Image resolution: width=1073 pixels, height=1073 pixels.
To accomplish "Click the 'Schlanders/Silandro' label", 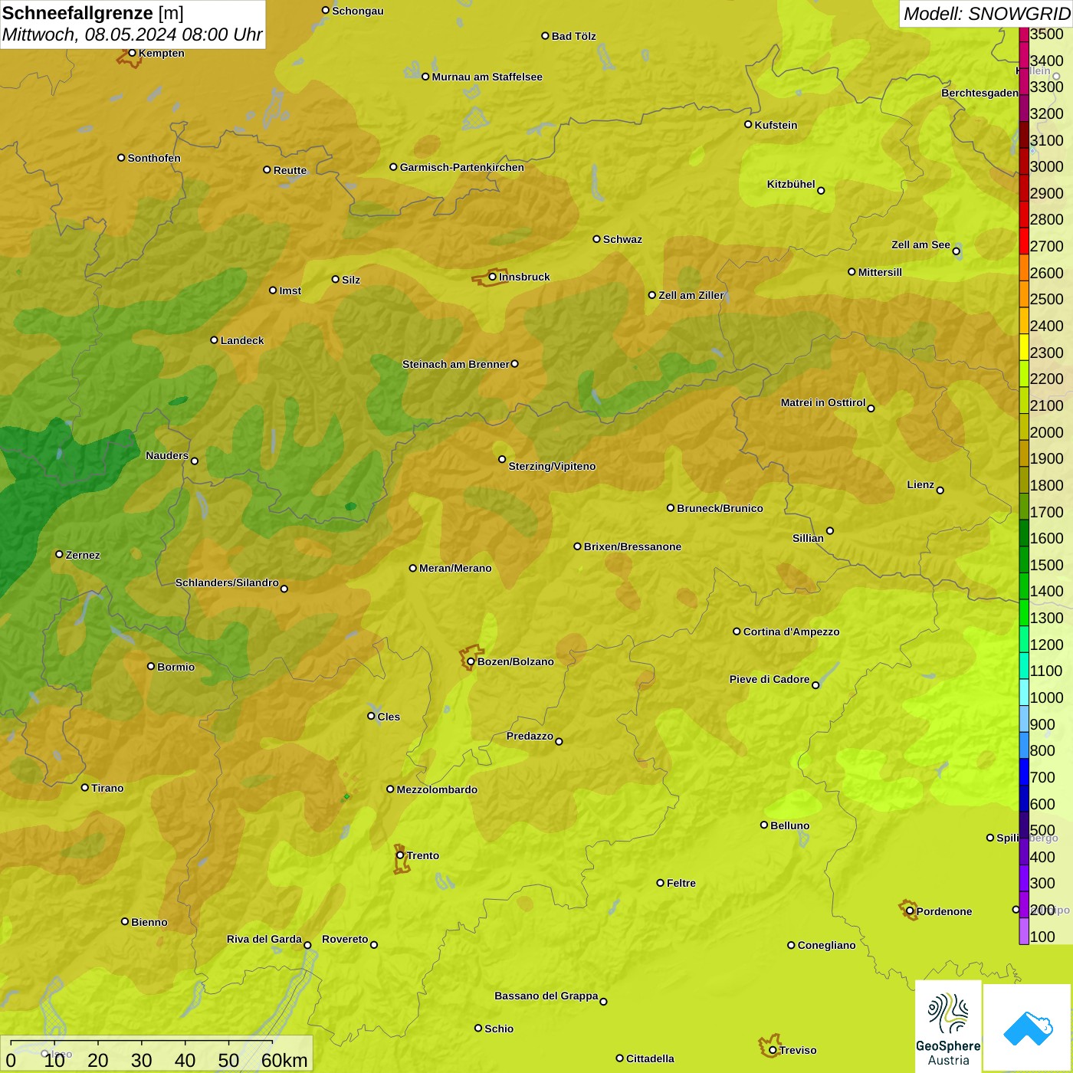I will click(227, 582).
